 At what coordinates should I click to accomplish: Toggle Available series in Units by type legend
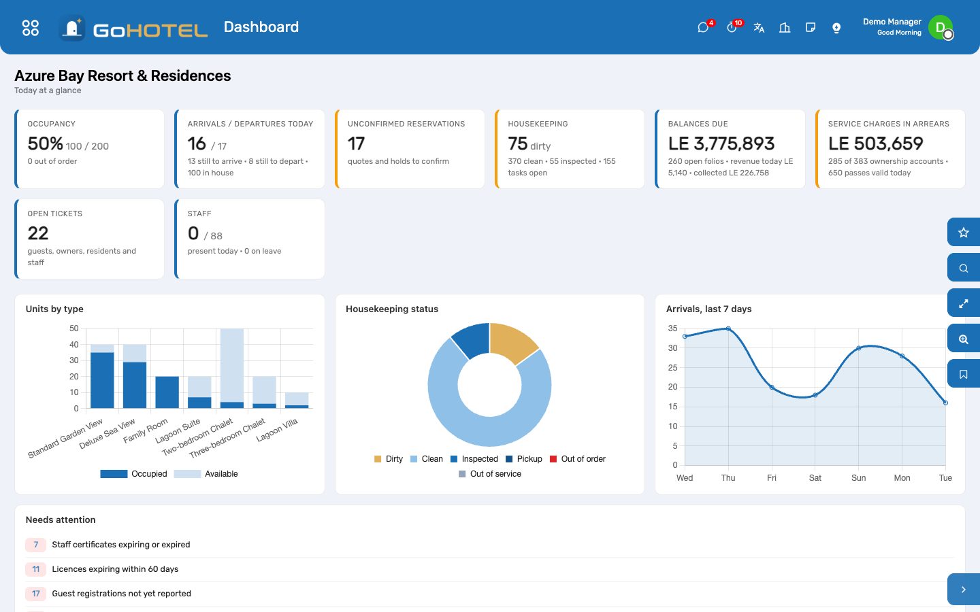pyautogui.click(x=206, y=474)
